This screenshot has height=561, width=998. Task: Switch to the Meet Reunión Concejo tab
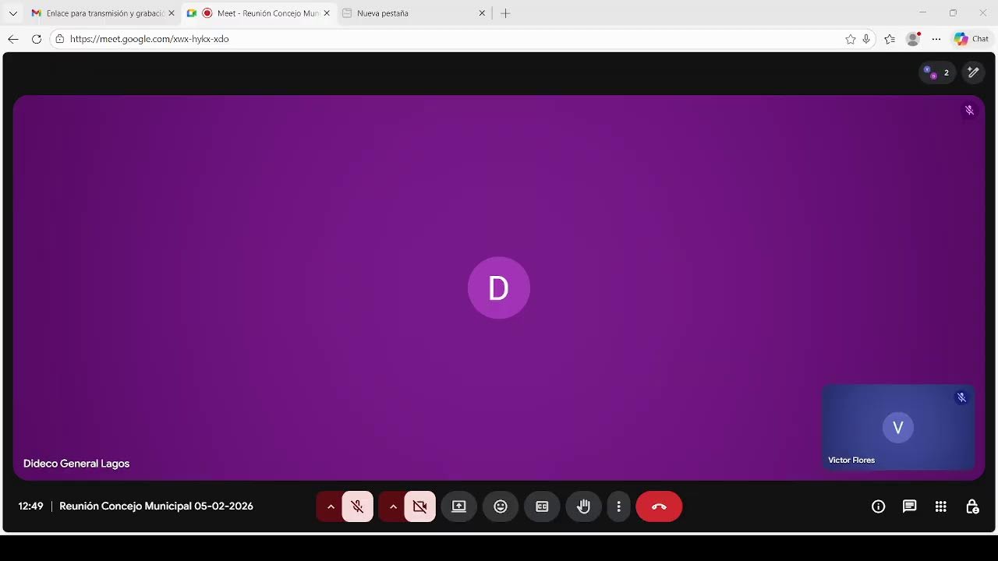pyautogui.click(x=260, y=13)
